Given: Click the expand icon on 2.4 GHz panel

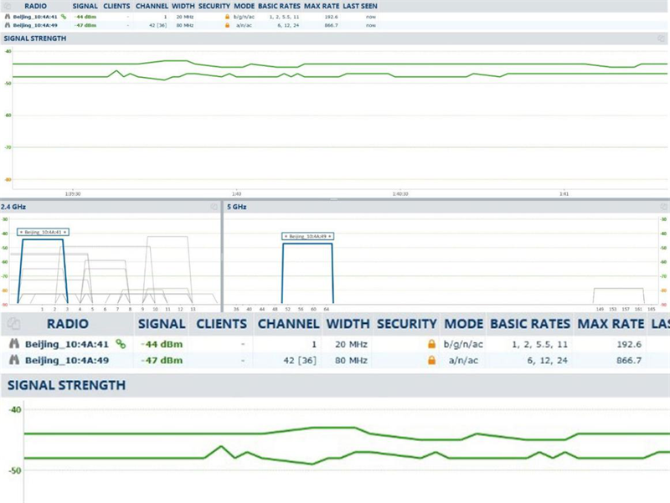Looking at the screenshot, I should click(214, 205).
